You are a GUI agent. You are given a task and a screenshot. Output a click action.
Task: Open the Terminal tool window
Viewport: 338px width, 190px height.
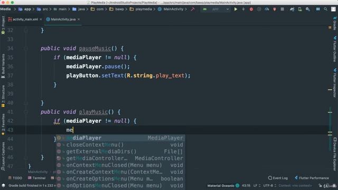coord(36,178)
